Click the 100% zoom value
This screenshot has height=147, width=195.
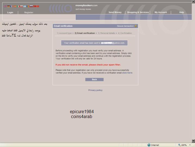click(x=184, y=145)
